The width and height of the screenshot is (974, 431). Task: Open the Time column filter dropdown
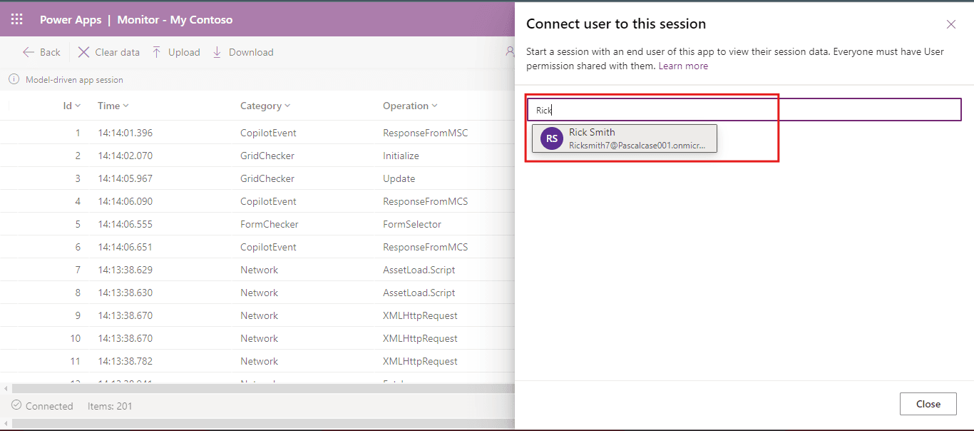point(125,106)
